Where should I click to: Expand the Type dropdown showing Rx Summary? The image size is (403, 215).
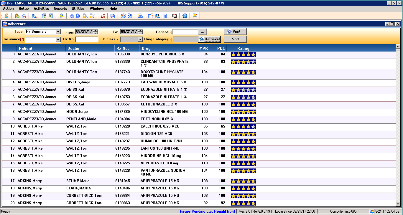[58, 32]
